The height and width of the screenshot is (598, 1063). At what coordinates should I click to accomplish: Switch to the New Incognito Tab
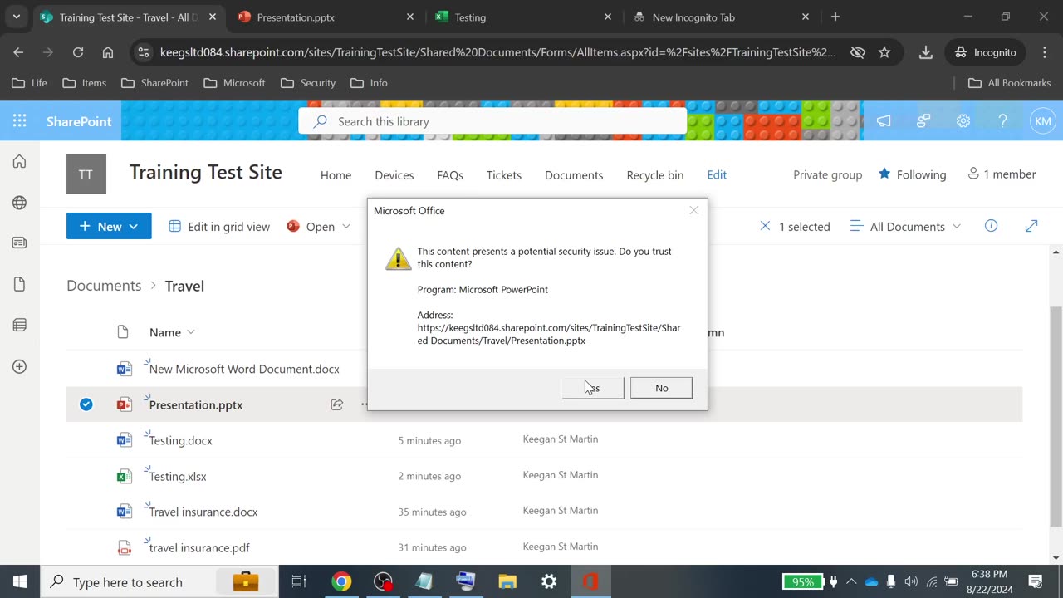720,17
